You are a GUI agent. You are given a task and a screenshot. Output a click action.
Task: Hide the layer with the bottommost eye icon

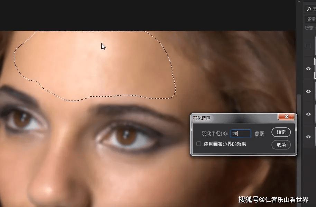tap(308, 137)
